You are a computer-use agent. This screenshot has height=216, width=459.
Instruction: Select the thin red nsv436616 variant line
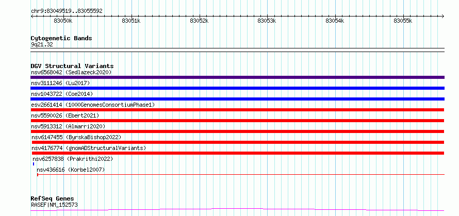click(241, 175)
